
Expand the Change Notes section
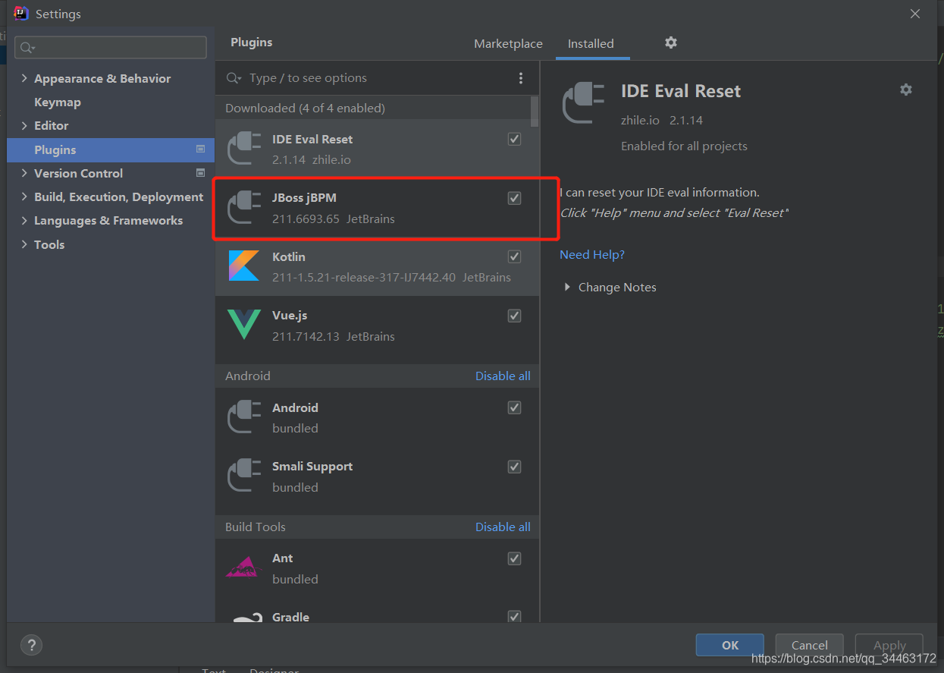pyautogui.click(x=567, y=288)
